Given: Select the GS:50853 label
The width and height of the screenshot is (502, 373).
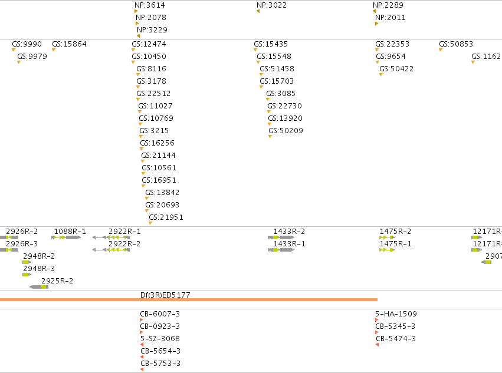Looking at the screenshot, I should pos(456,44).
